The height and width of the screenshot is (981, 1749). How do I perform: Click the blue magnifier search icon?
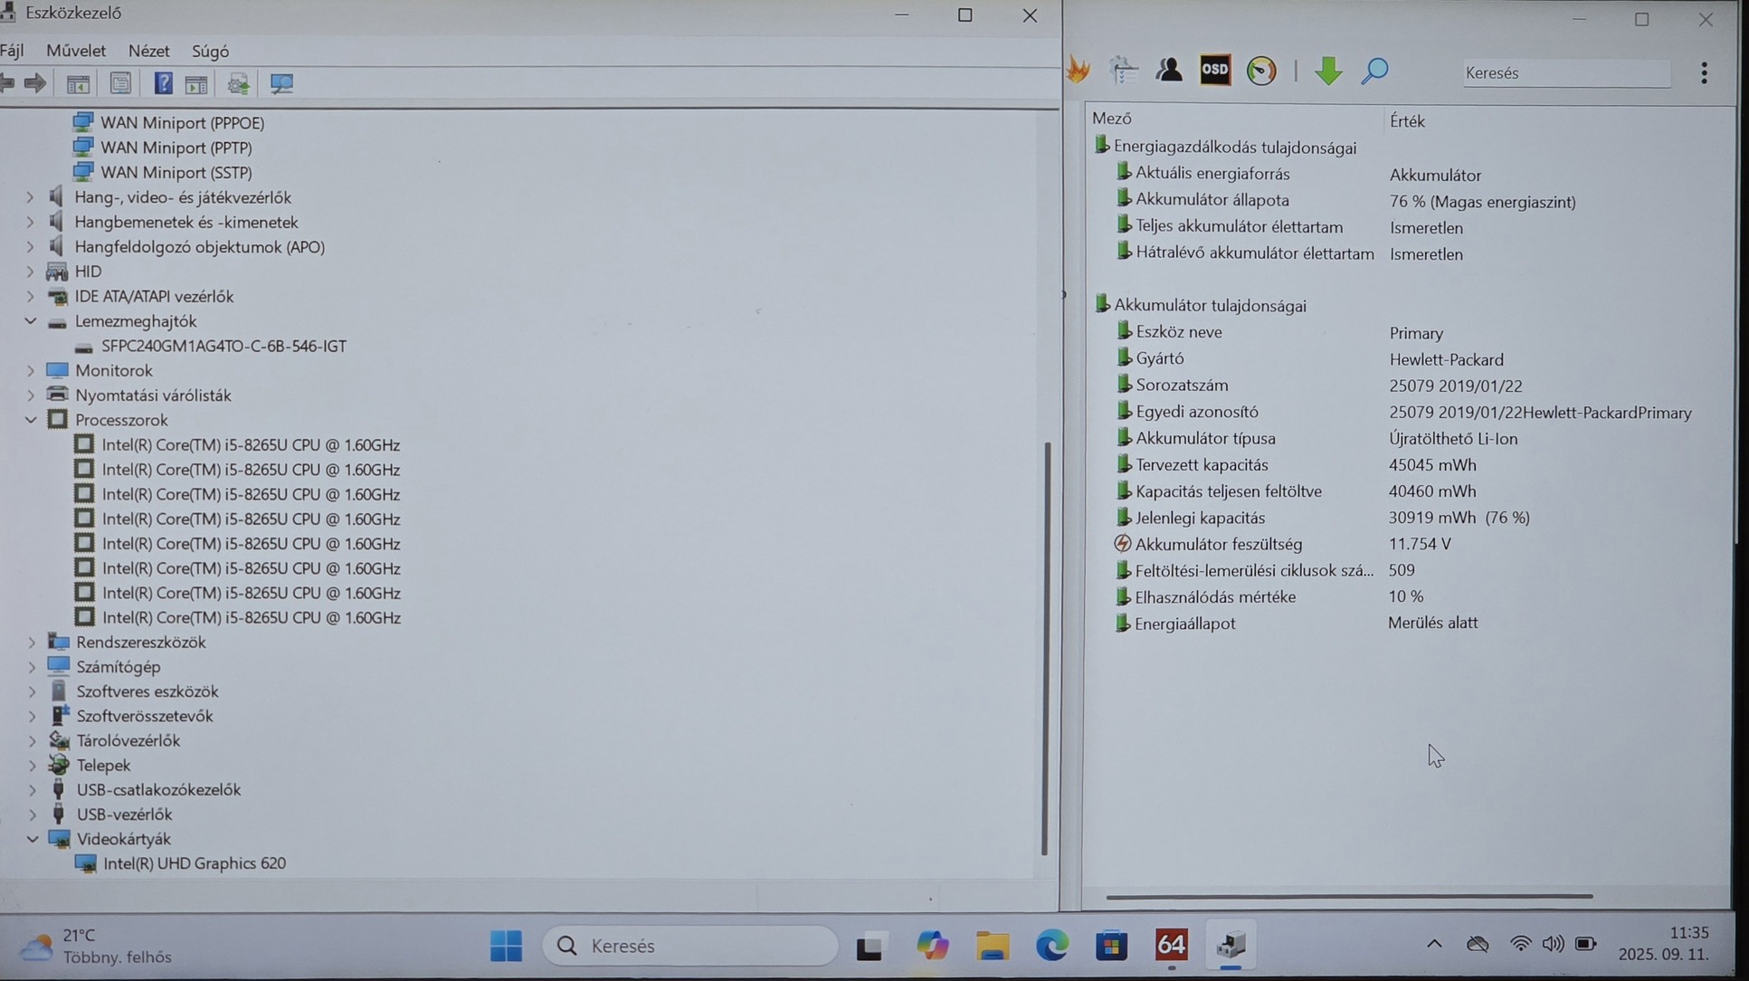[1374, 71]
